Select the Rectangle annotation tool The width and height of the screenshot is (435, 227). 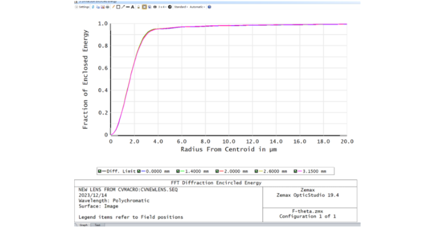pos(118,6)
